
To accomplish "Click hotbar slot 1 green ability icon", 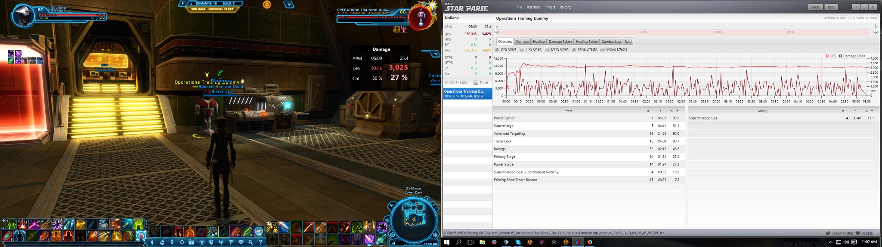I will click(x=11, y=224).
